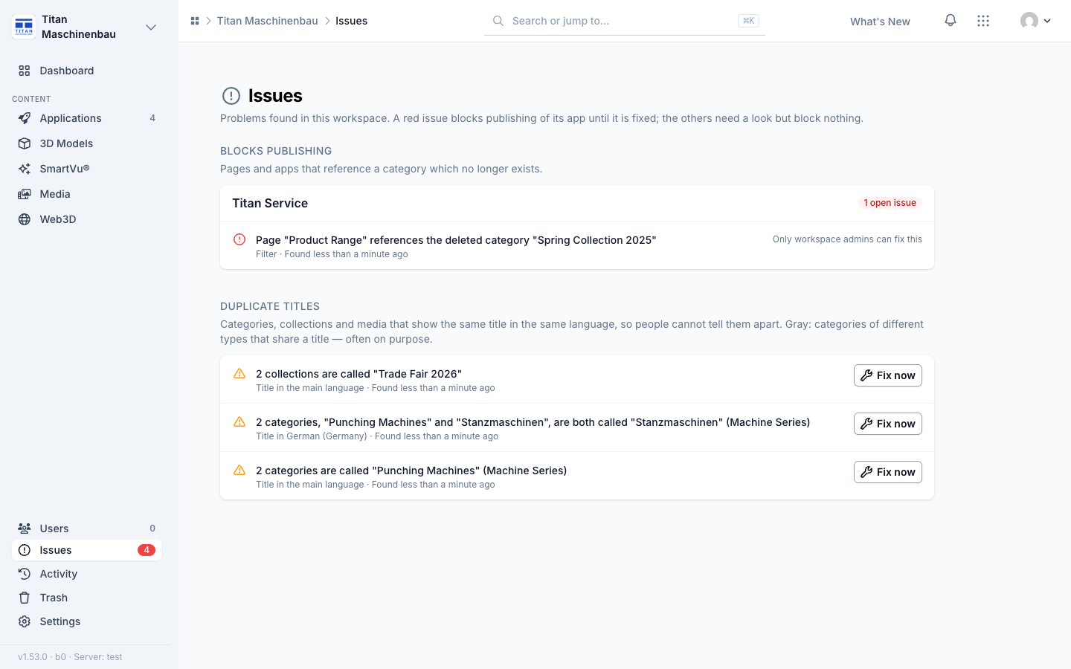This screenshot has width=1071, height=669.
Task: Click the "1 open issue" badge
Action: (x=890, y=203)
